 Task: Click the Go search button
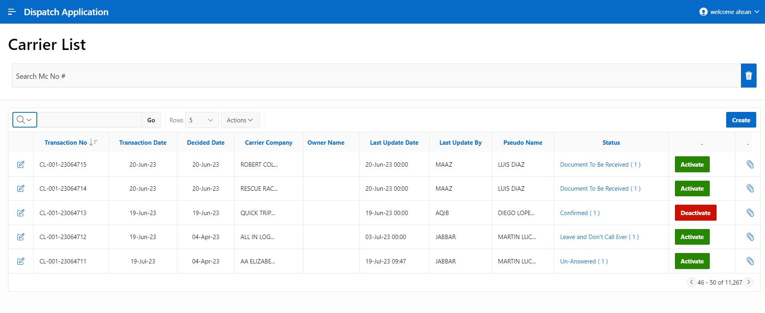(151, 120)
